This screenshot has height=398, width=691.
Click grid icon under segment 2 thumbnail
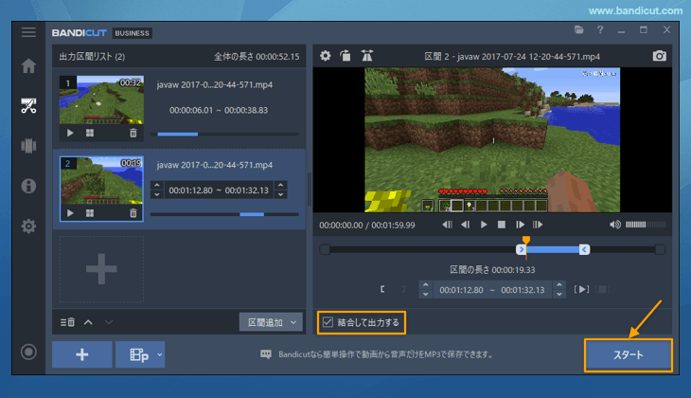pos(90,213)
